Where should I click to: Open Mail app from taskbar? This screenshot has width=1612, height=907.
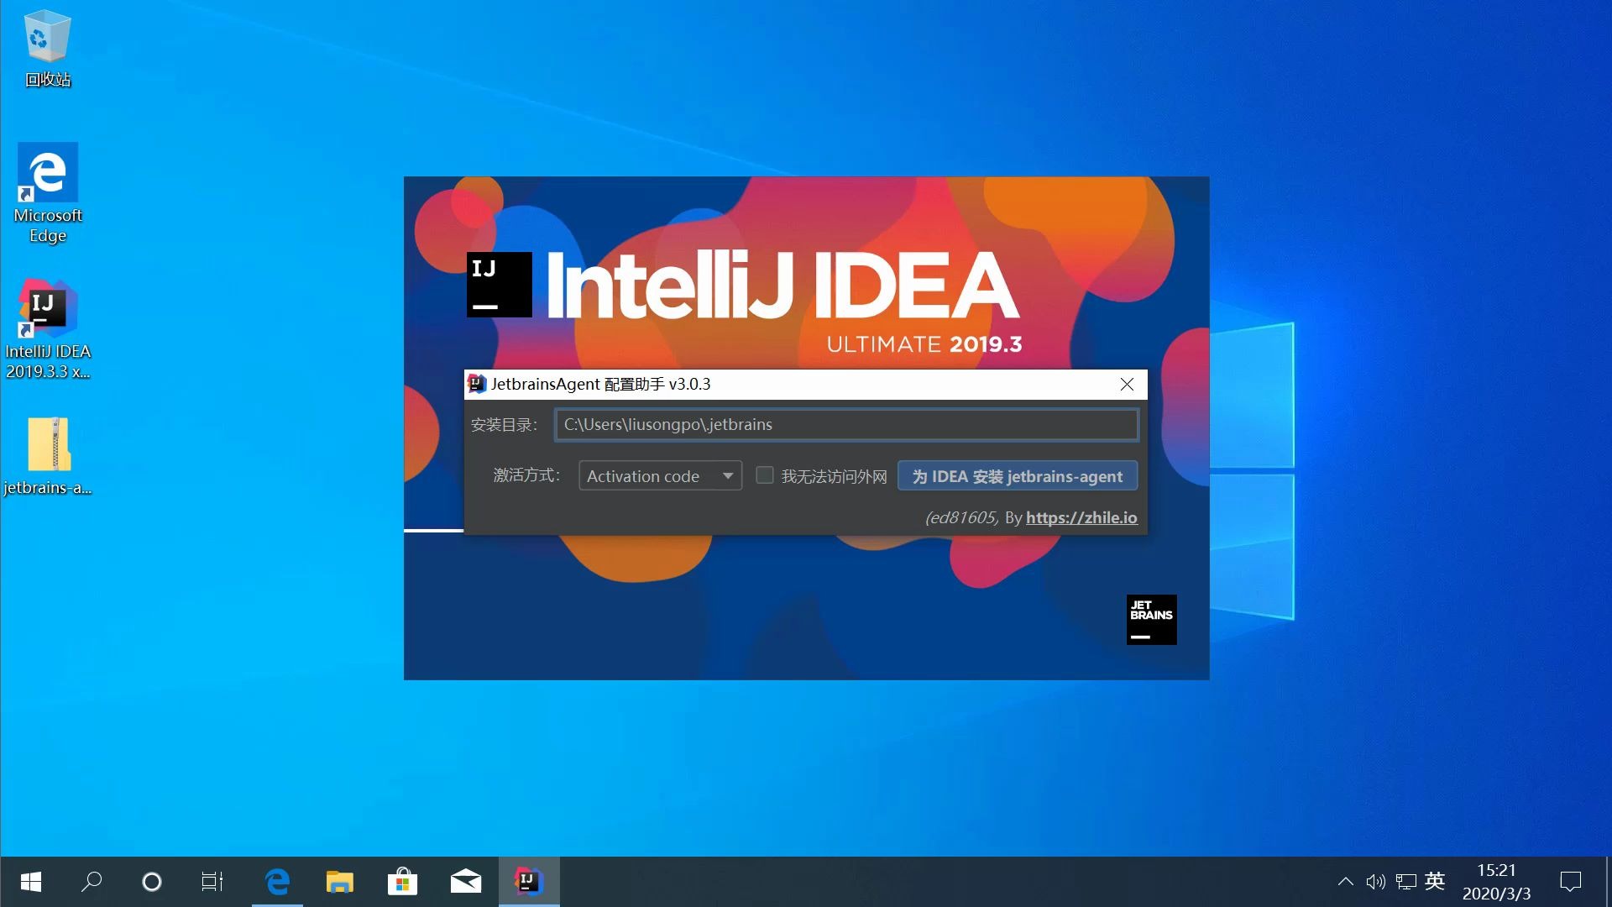coord(465,882)
